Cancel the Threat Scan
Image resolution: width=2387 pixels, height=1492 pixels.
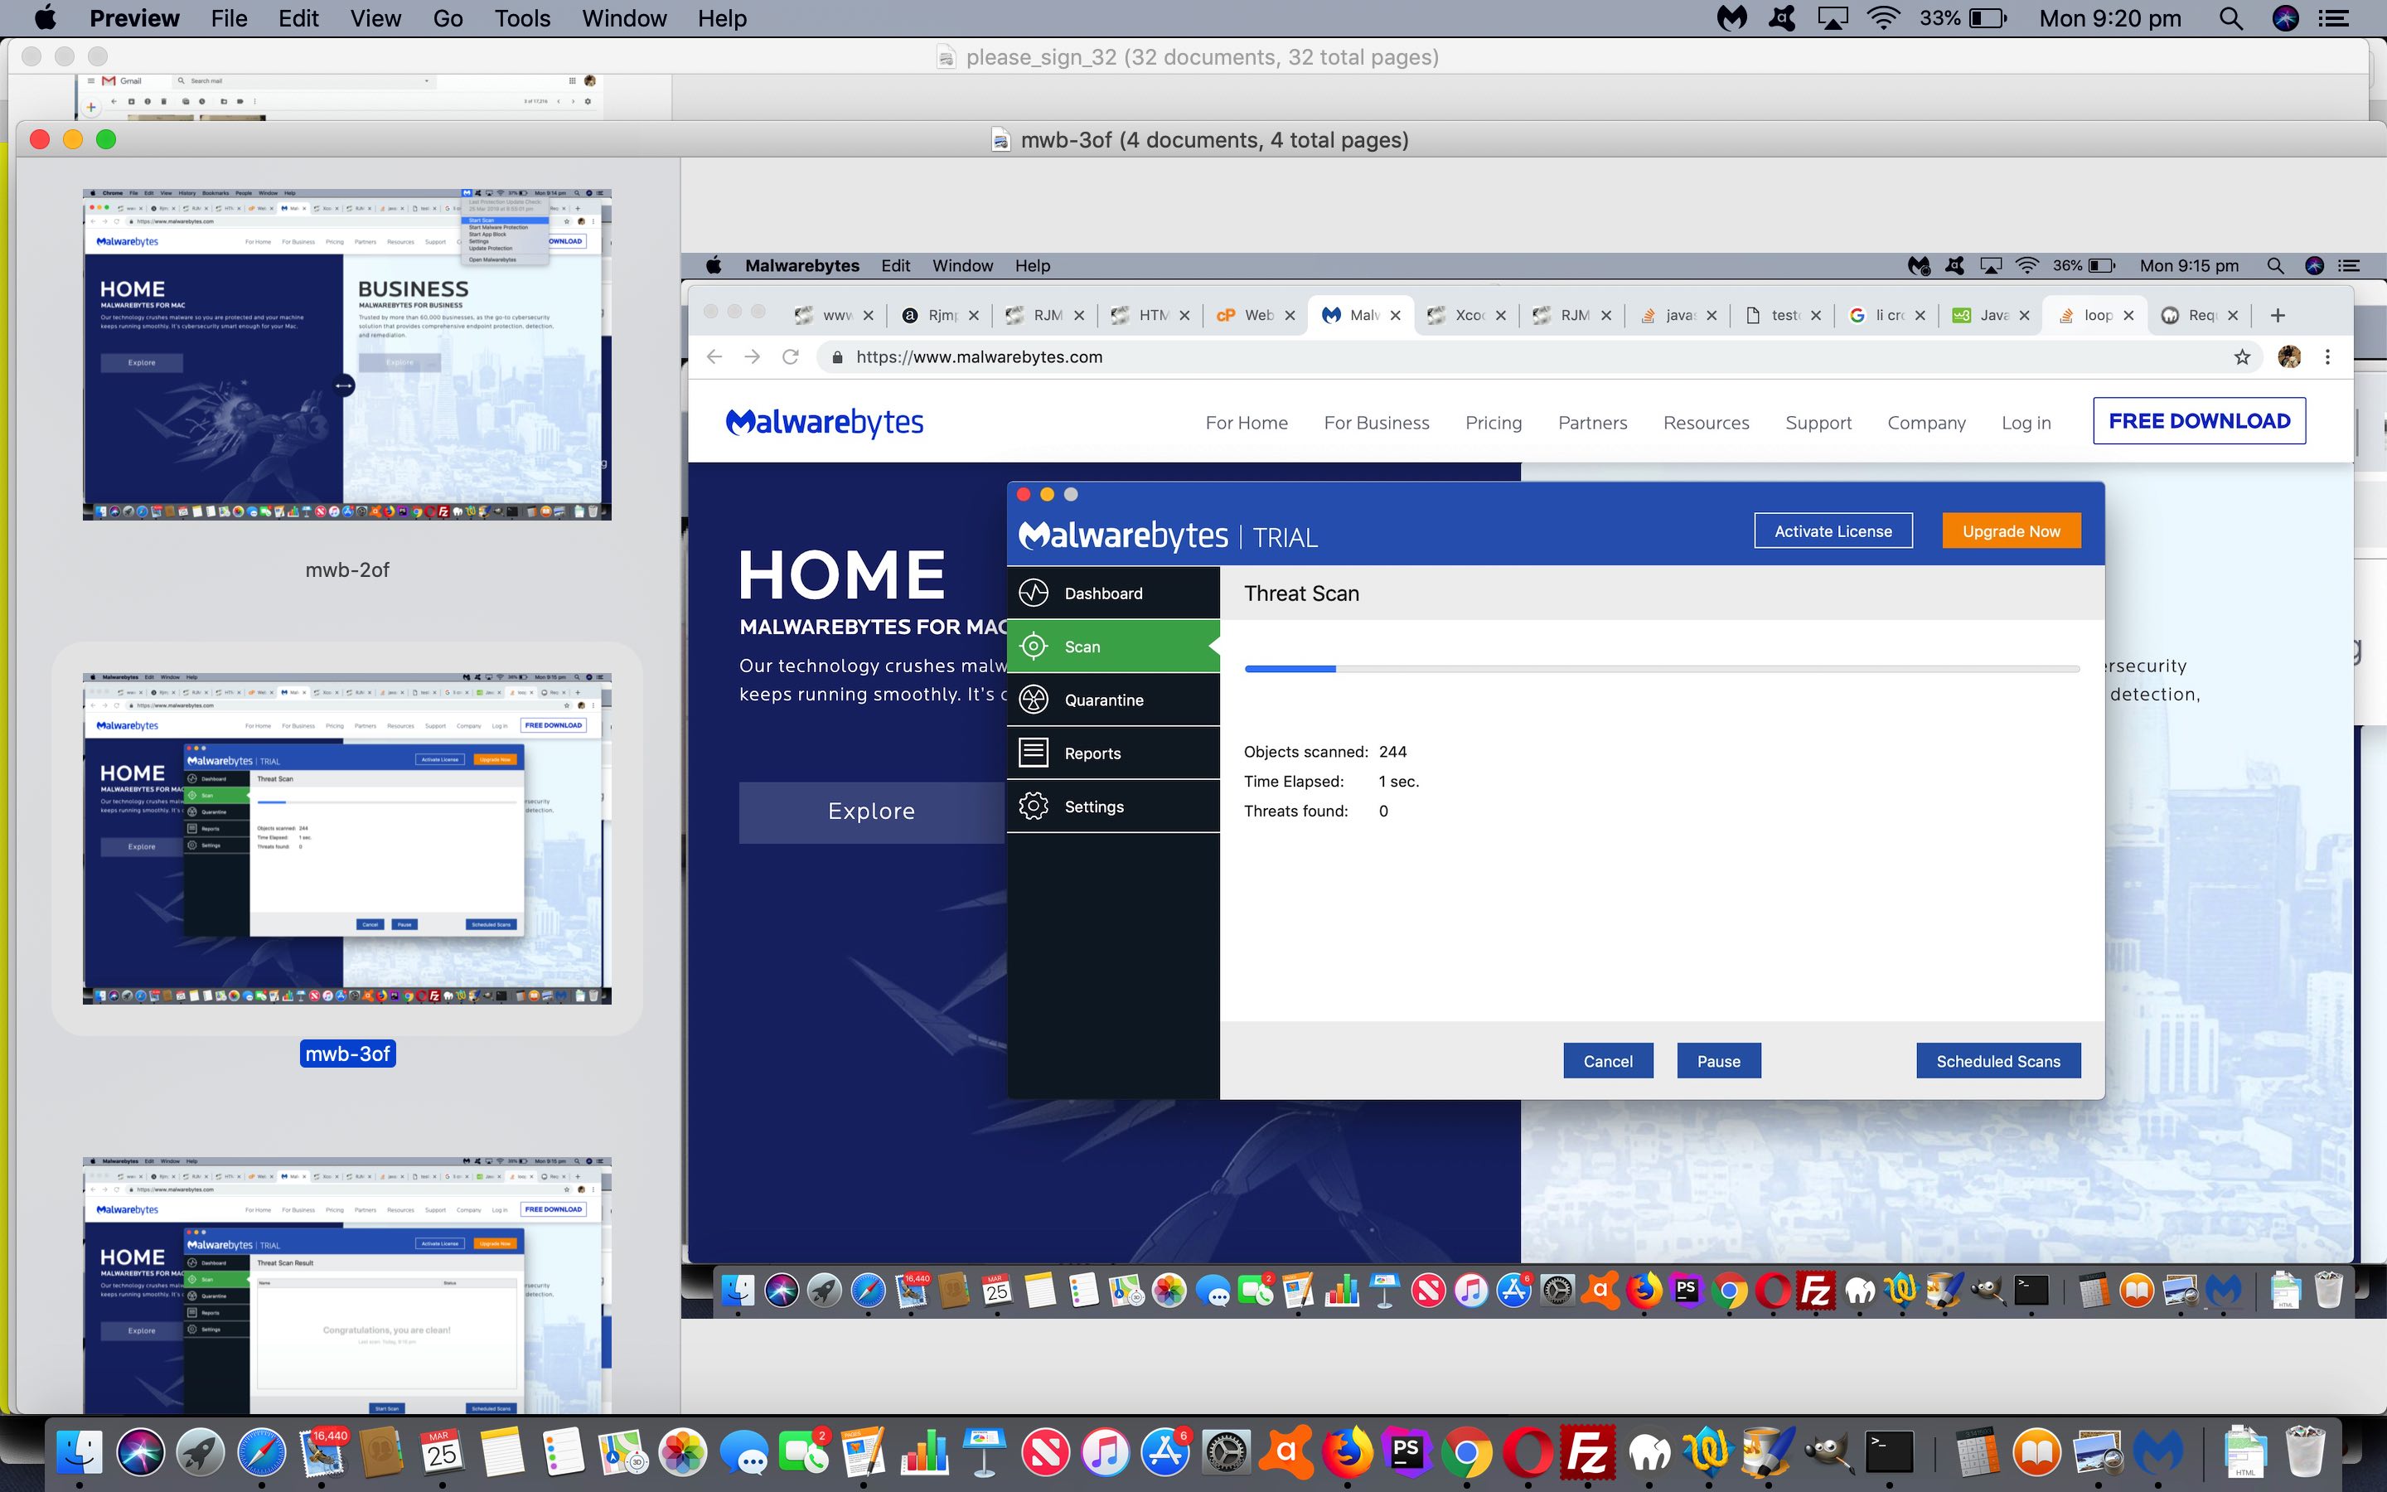[1608, 1061]
